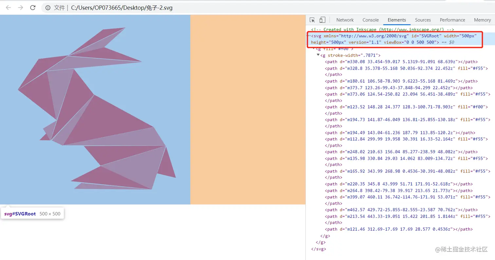
Task: Open the Console tab
Action: point(371,20)
